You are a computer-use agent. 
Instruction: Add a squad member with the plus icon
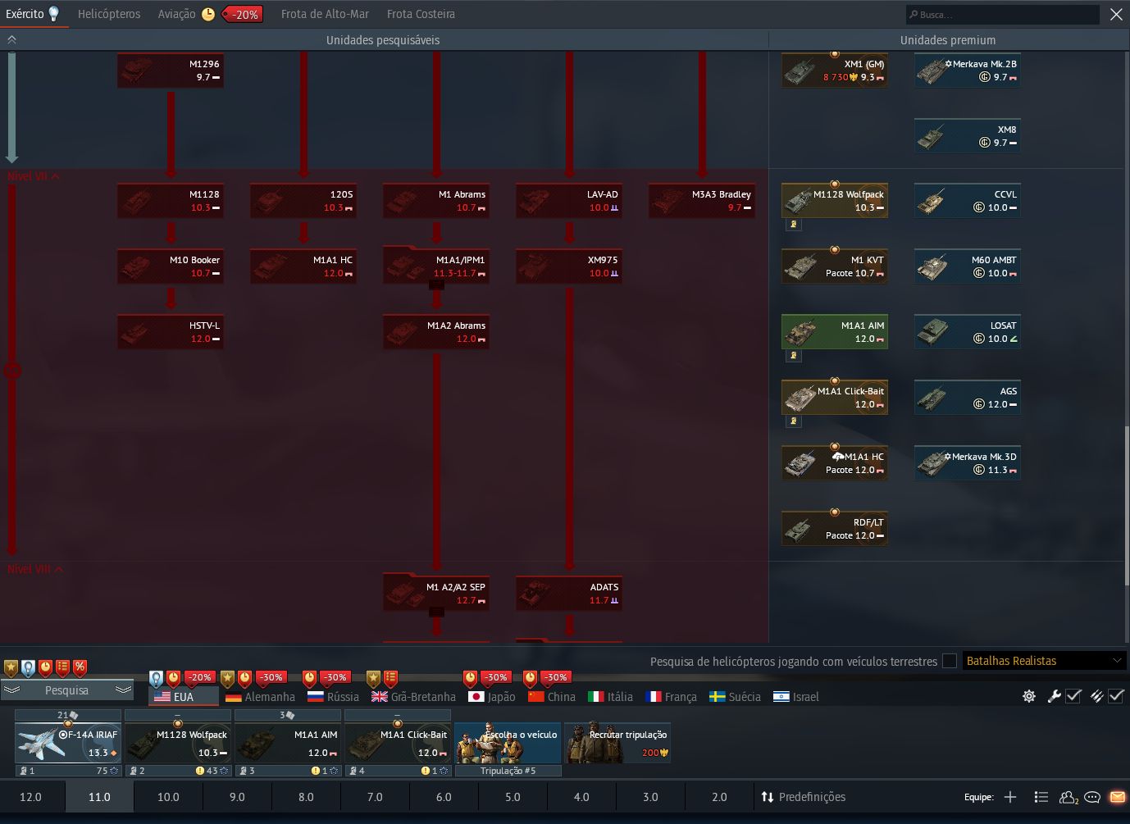[x=1010, y=797]
